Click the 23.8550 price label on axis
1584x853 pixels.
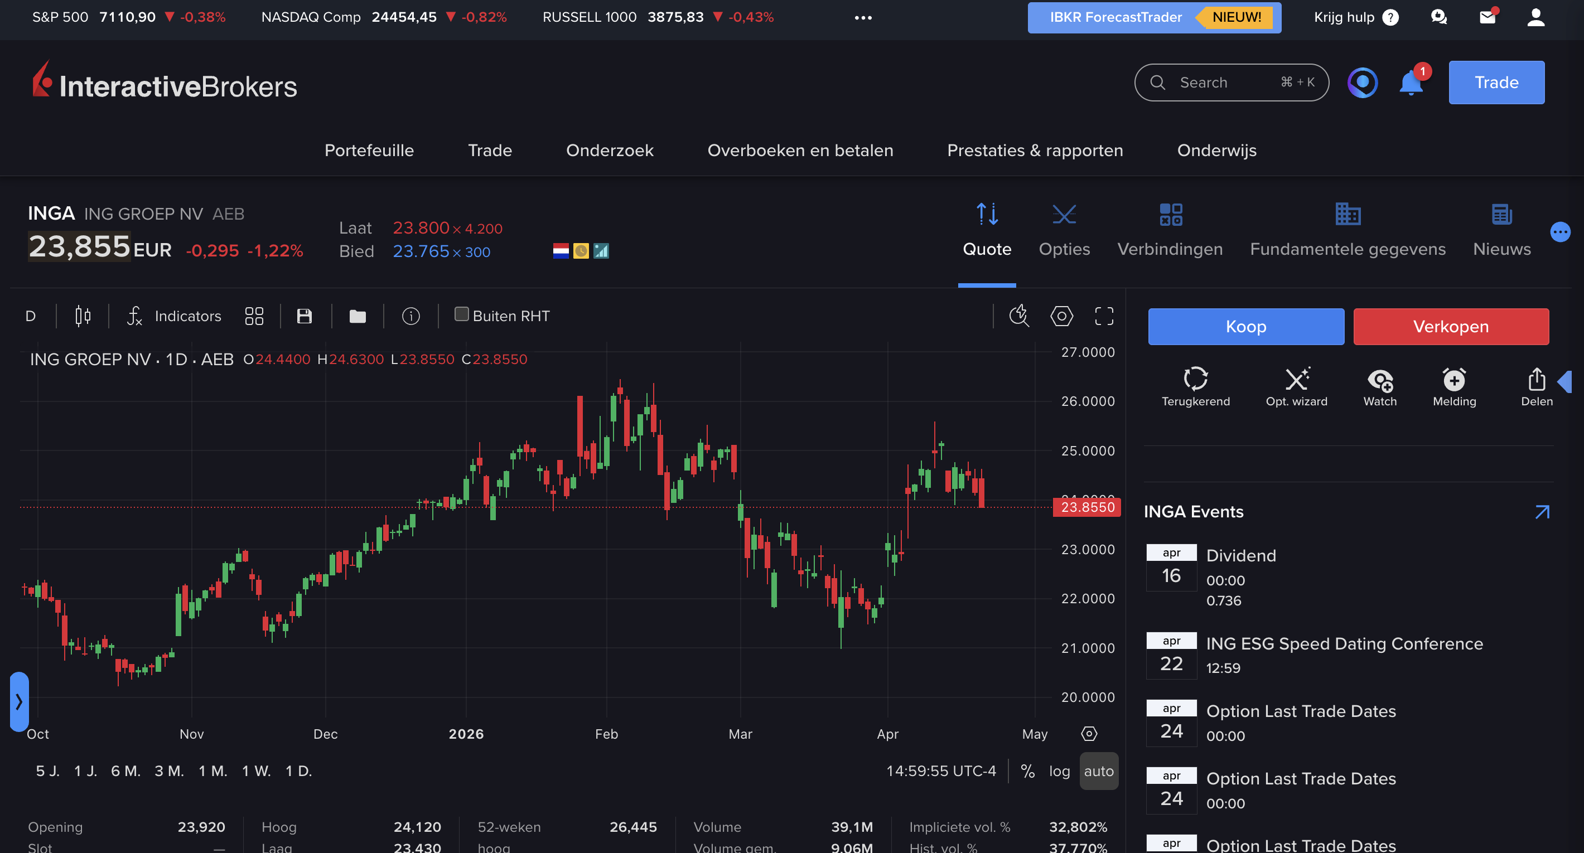click(1087, 508)
